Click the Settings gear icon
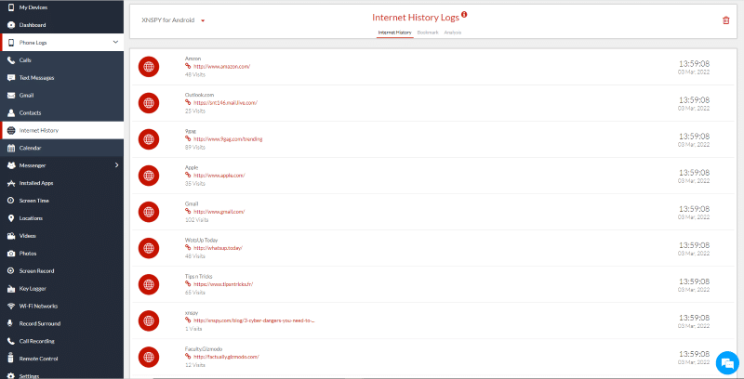The width and height of the screenshot is (744, 379). coord(11,375)
